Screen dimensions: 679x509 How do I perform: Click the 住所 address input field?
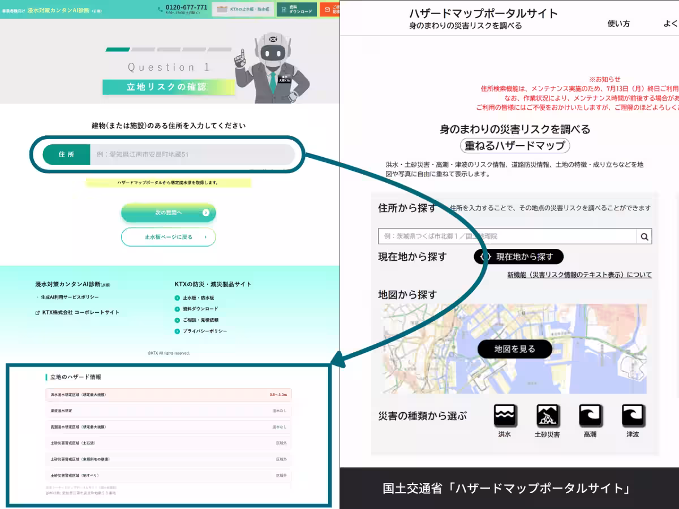click(192, 154)
